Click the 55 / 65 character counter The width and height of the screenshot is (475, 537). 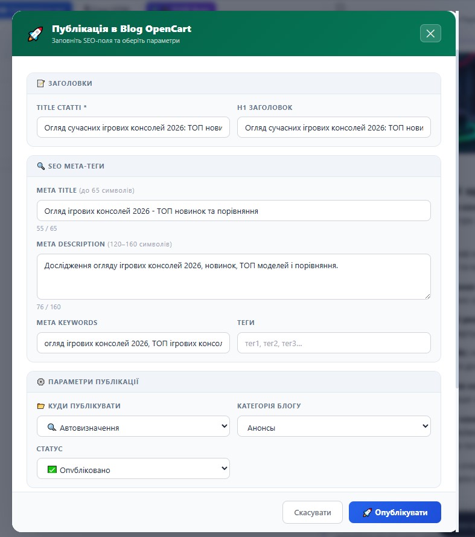(47, 228)
